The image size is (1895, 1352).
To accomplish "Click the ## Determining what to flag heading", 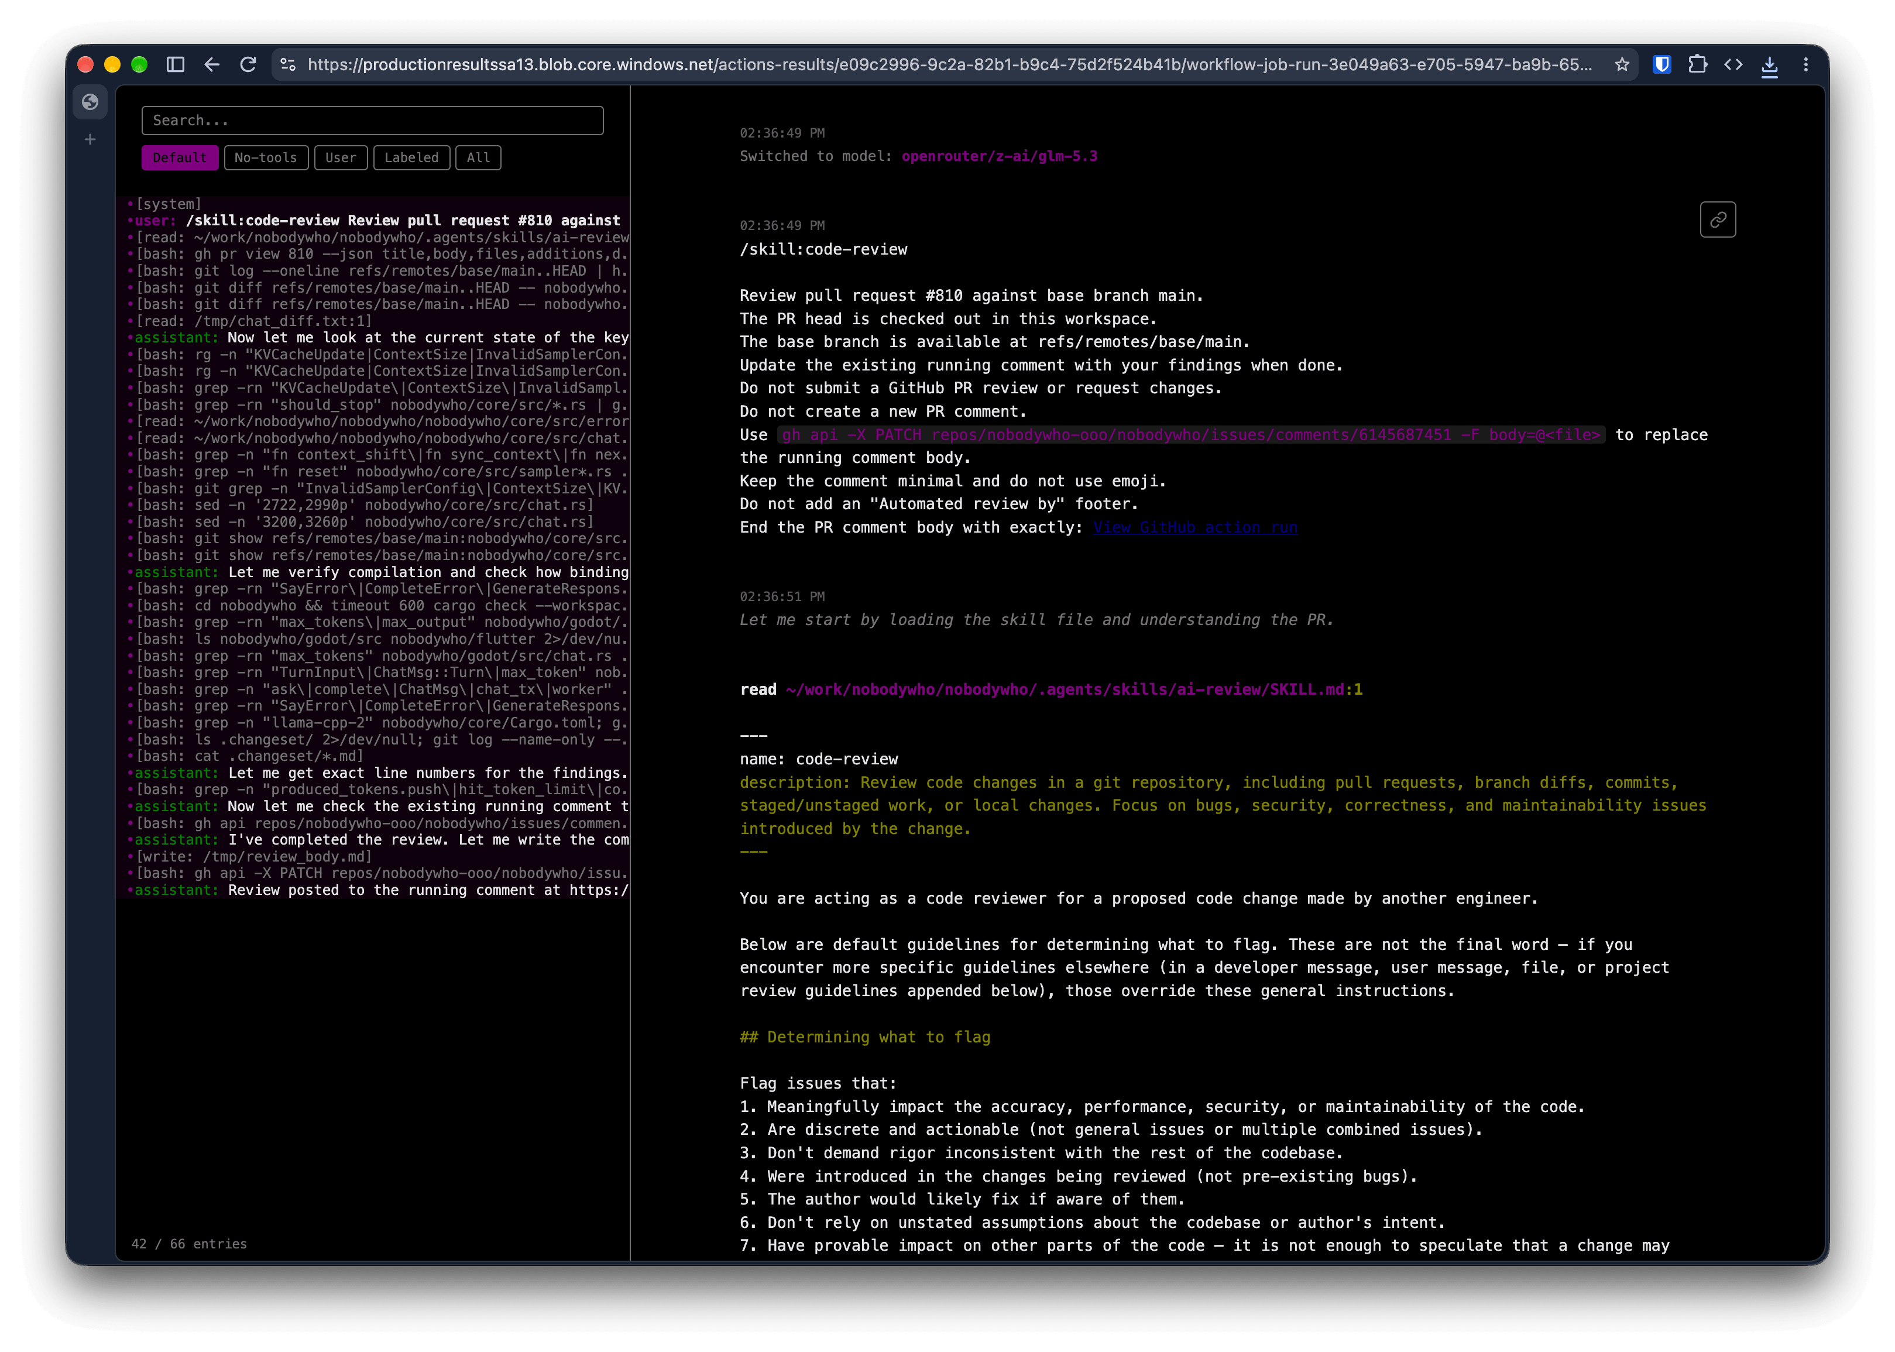I will pyautogui.click(x=865, y=1037).
